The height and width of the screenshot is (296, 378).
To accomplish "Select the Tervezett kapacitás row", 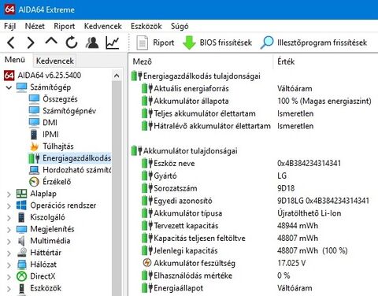I will (230, 226).
